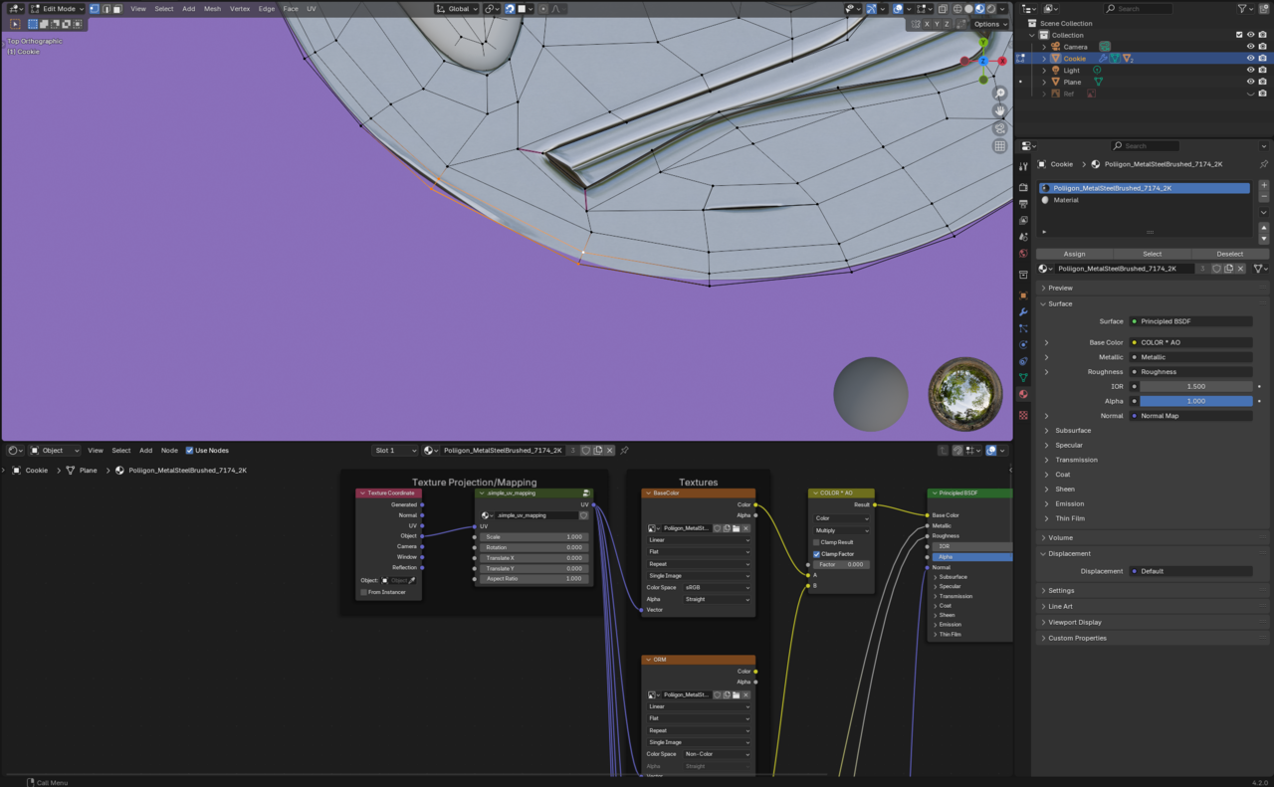Toggle the Use Nodes checkbox
Image resolution: width=1274 pixels, height=787 pixels.
coord(190,451)
